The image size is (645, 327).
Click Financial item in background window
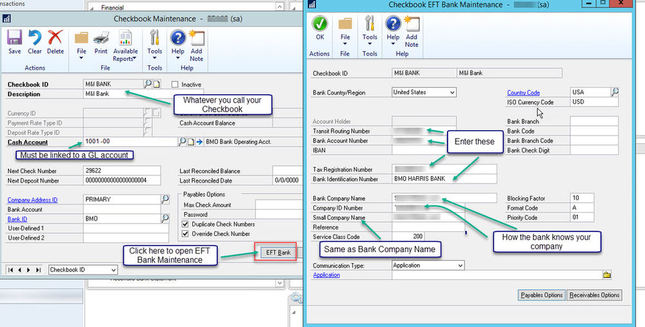(x=112, y=7)
